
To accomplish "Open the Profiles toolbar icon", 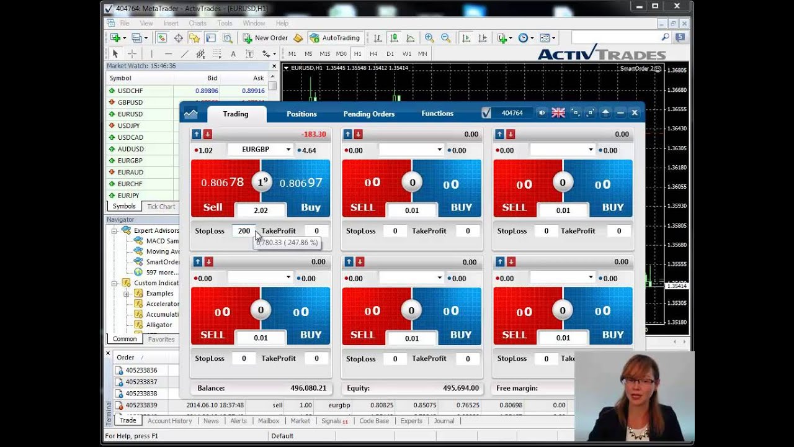I will click(x=136, y=38).
